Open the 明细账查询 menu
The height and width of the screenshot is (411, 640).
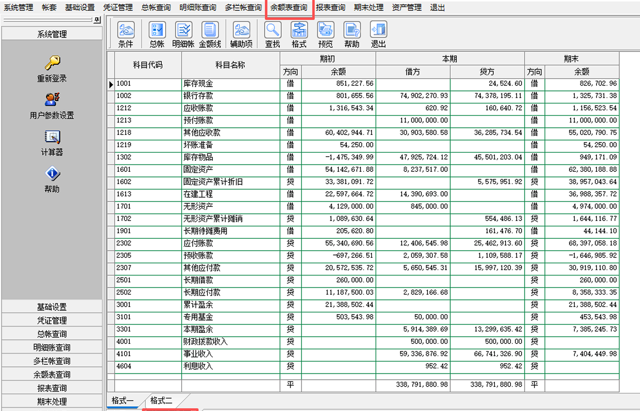[198, 7]
